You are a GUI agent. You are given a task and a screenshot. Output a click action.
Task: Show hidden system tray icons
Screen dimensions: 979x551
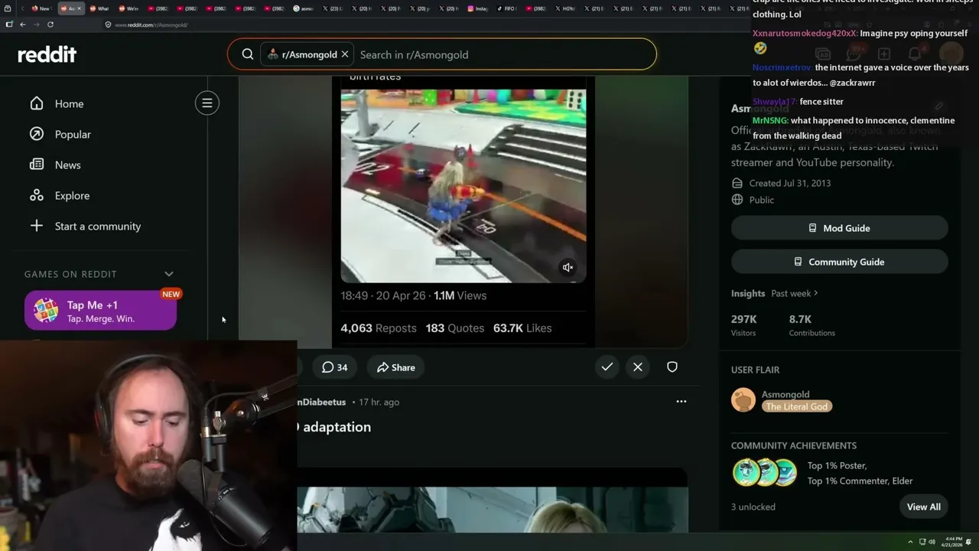[x=910, y=542]
